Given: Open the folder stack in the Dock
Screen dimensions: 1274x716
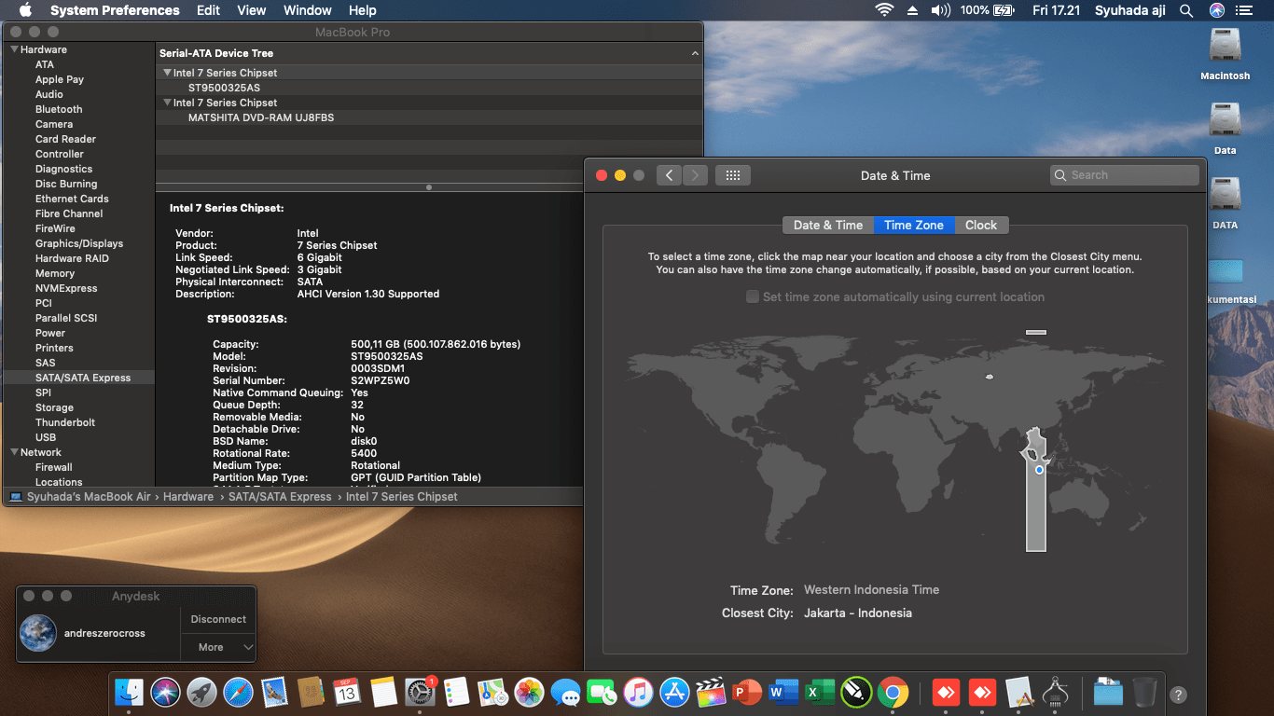Looking at the screenshot, I should pyautogui.click(x=1108, y=692).
